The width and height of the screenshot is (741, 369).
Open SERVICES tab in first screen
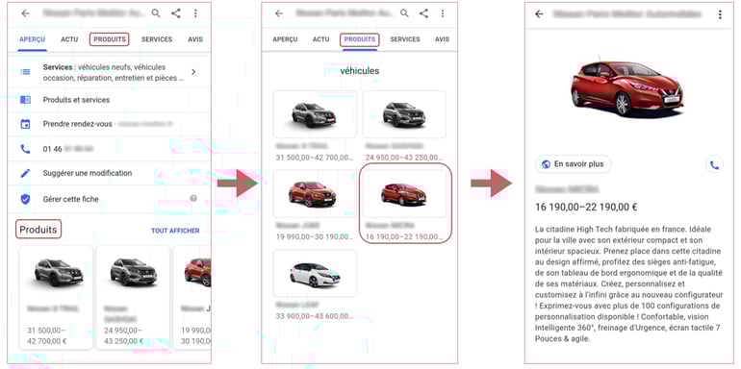[x=157, y=39]
